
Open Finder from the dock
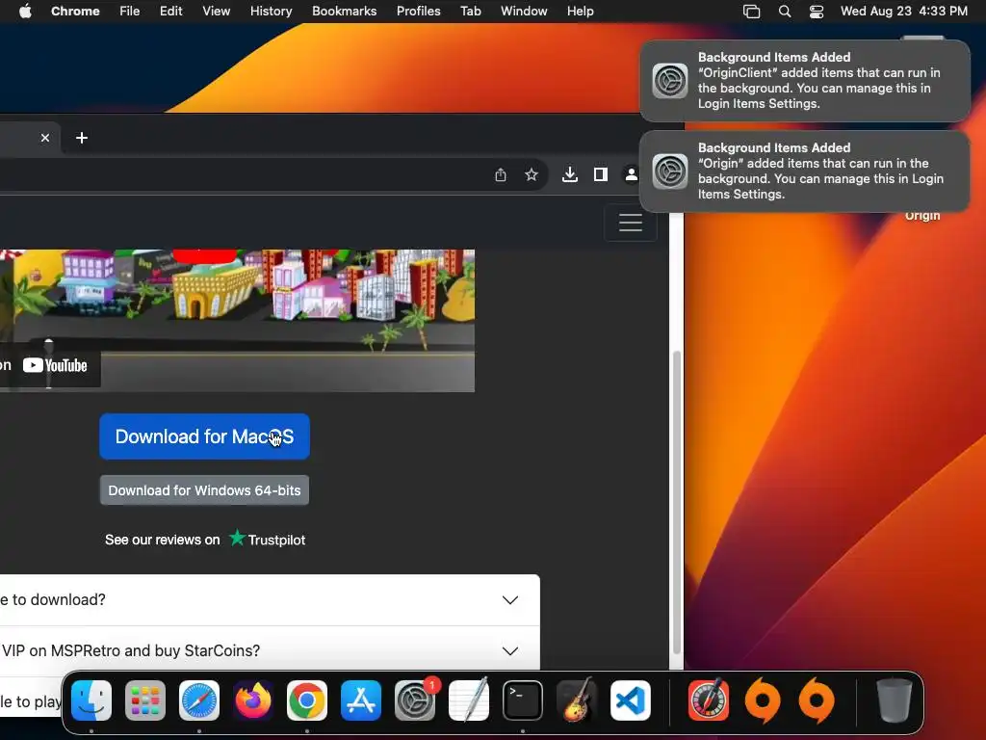pos(91,700)
